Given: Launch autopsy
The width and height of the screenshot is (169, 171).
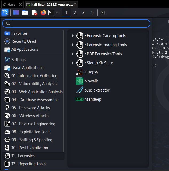Looking at the screenshot, I should tap(108, 72).
